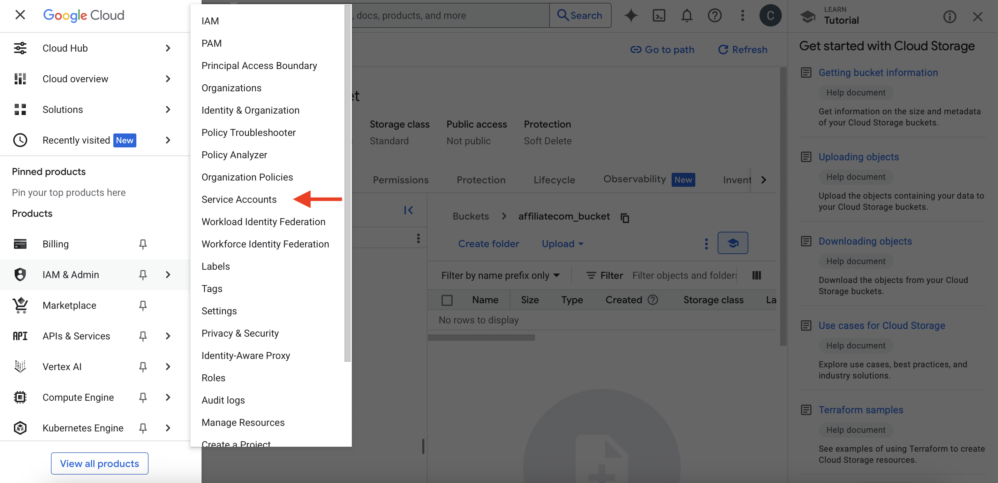
Task: Toggle the learn tutorial graduation cap button
Action: (733, 243)
